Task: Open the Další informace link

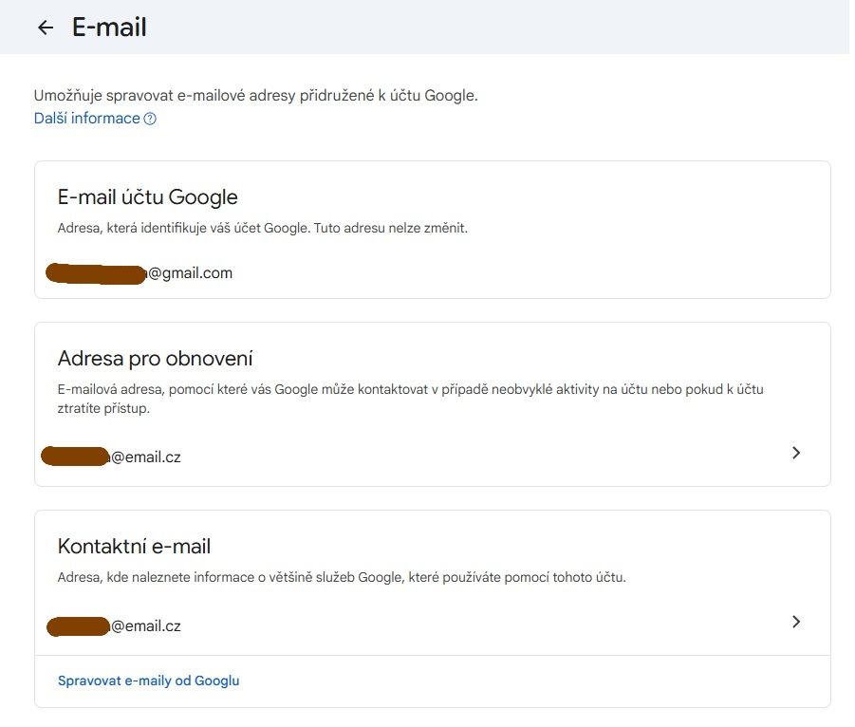Action: pyautogui.click(x=86, y=119)
